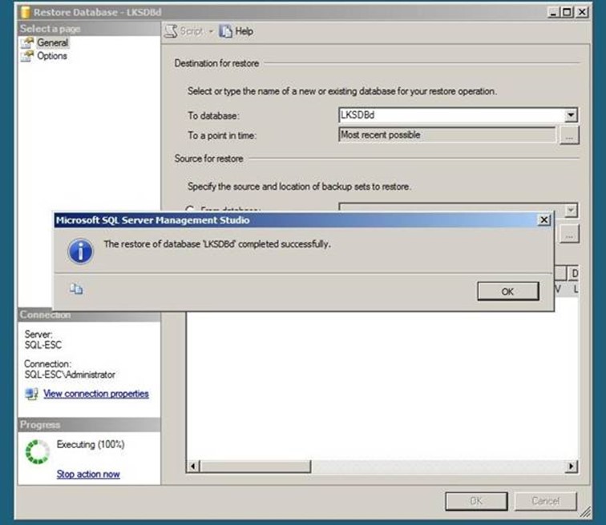This screenshot has height=525, width=606.
Task: Click the spinning progress indicator
Action: coord(37,451)
